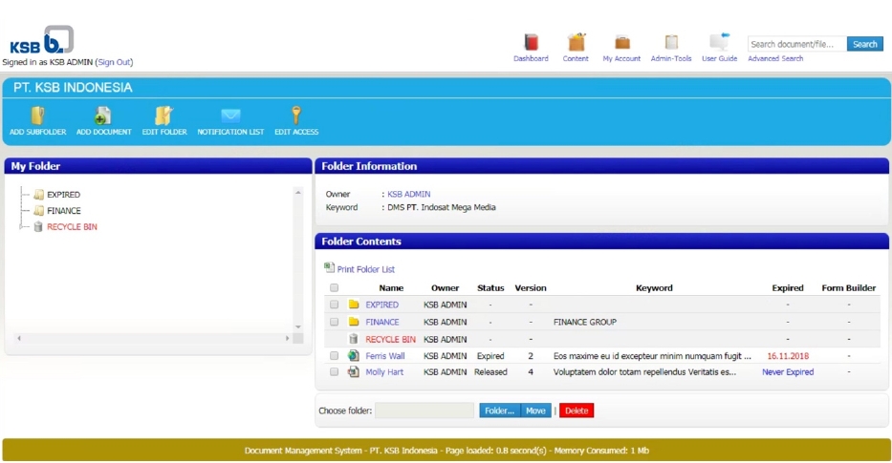Open the Content icon in header

[576, 43]
